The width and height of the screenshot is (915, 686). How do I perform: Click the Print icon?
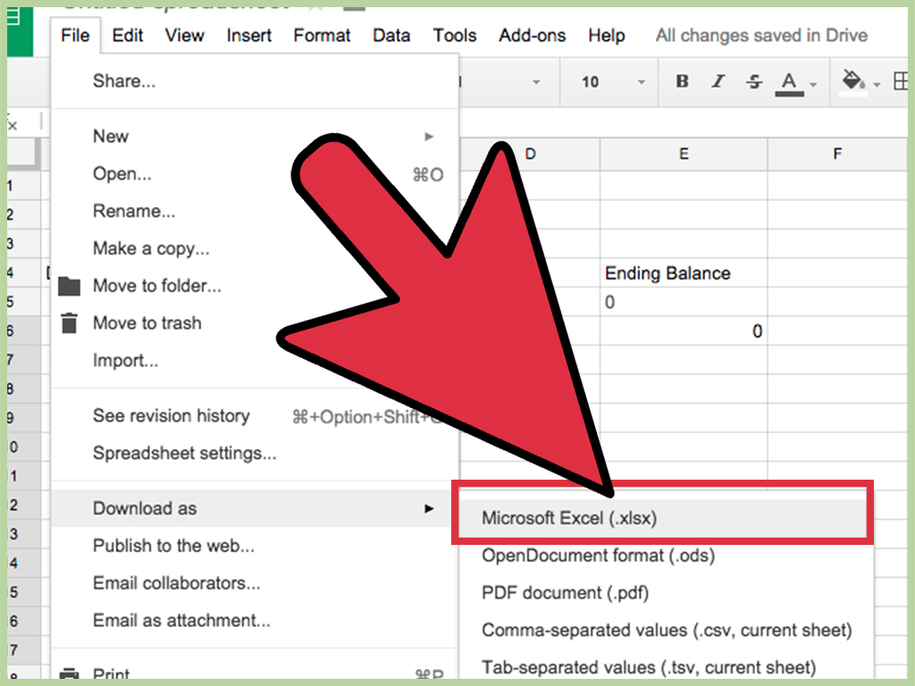click(x=69, y=673)
